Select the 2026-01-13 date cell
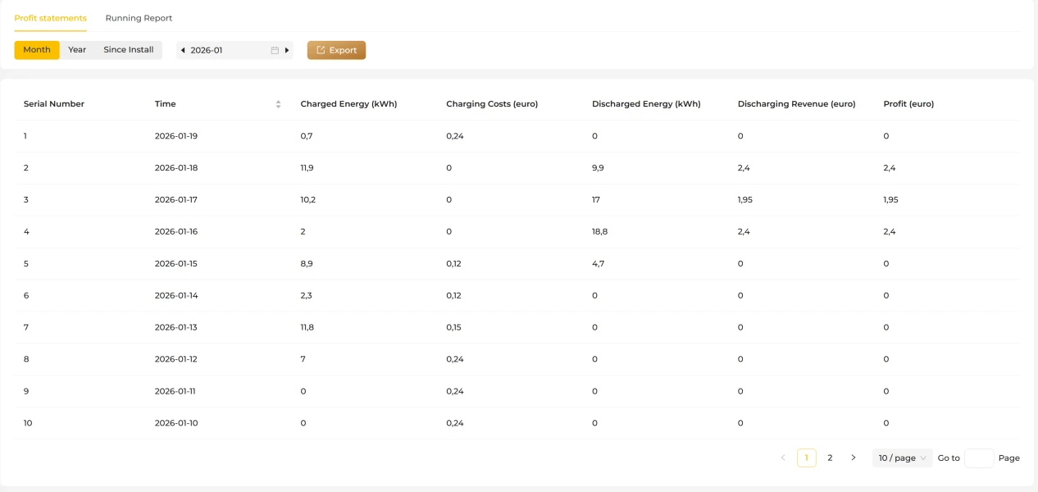This screenshot has height=492, width=1038. click(176, 327)
